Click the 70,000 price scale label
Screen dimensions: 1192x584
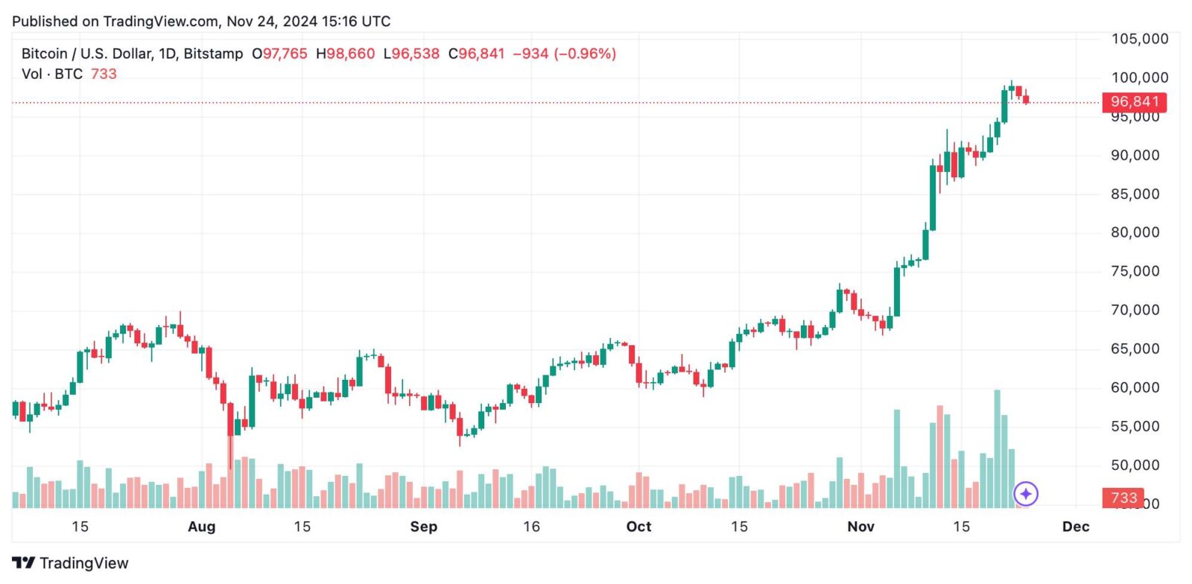[x=1135, y=310]
